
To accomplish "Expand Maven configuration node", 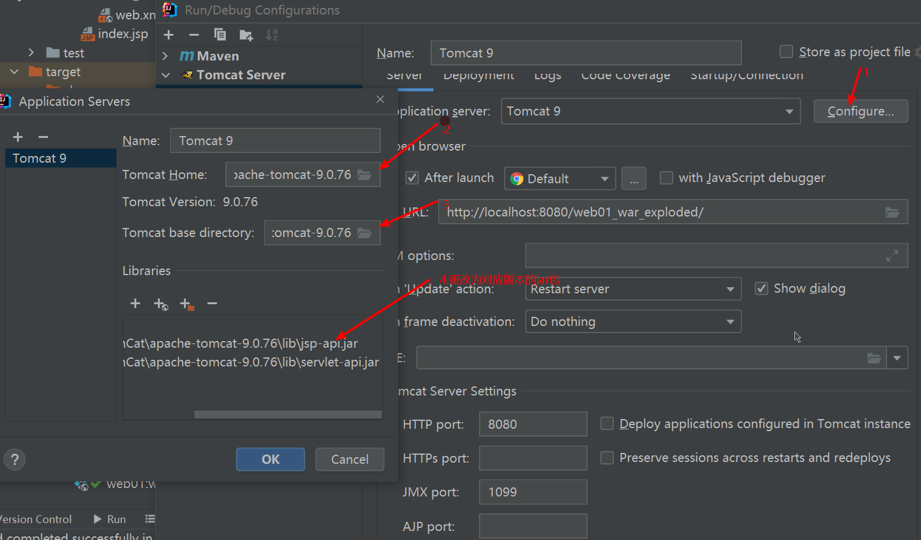I will 165,56.
